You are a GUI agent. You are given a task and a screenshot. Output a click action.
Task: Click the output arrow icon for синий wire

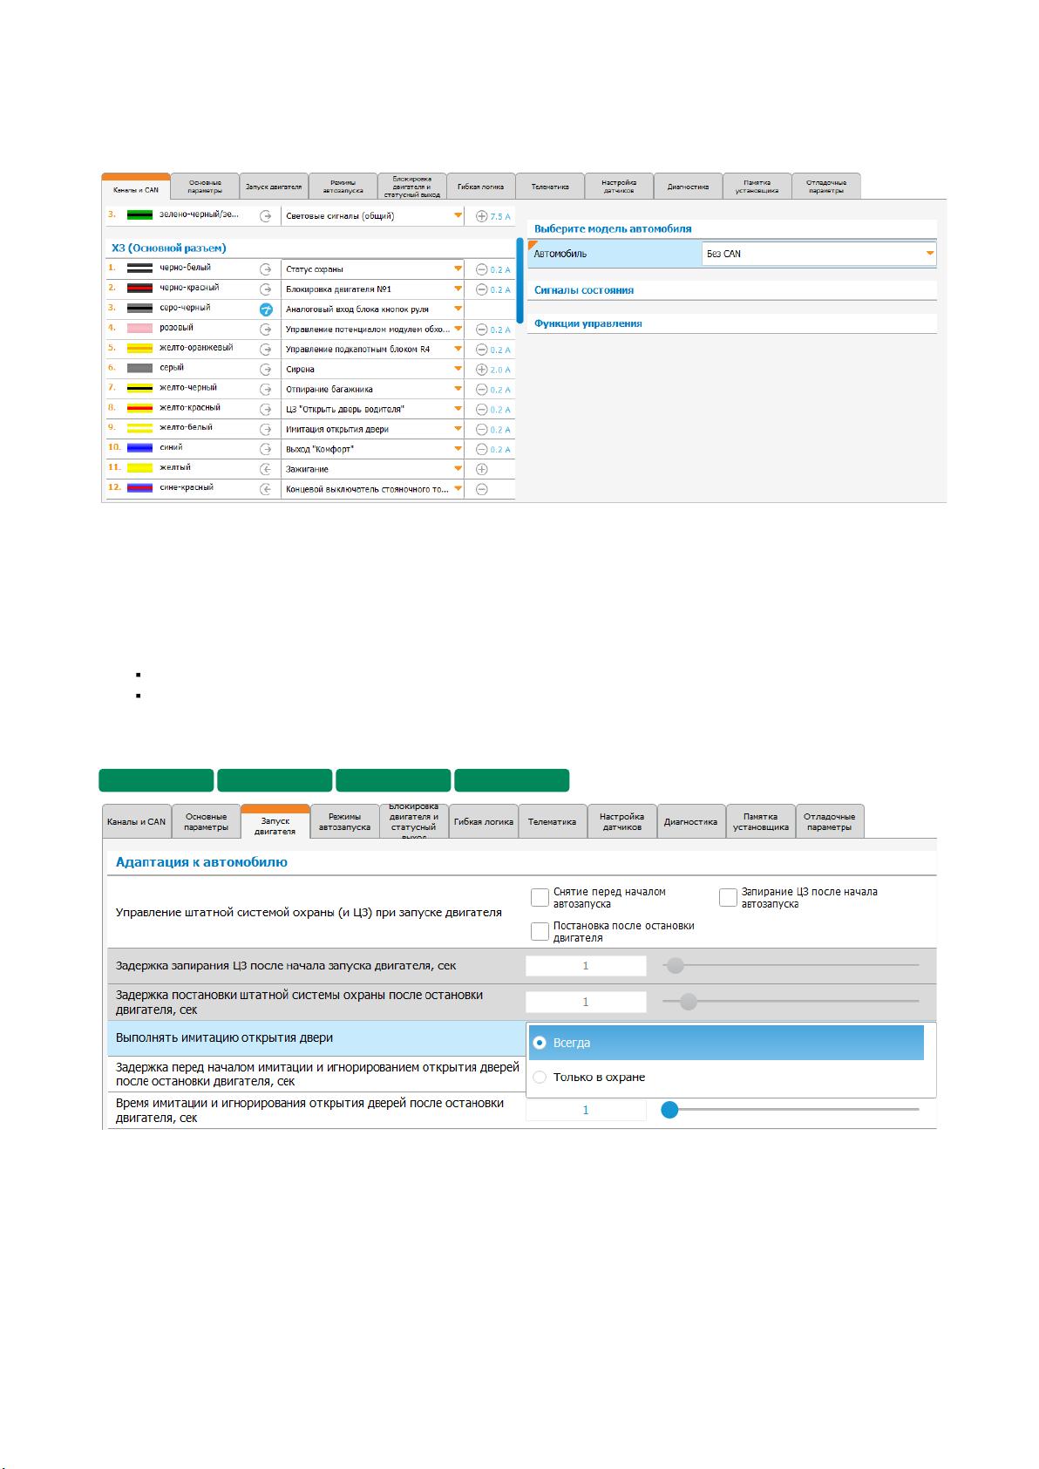266,449
